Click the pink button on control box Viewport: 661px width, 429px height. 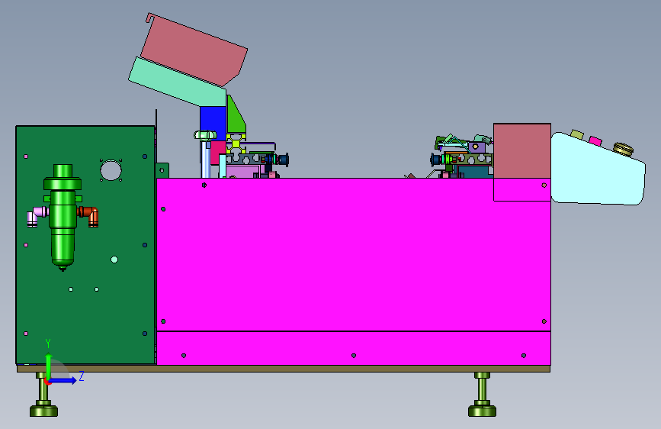[x=595, y=140]
